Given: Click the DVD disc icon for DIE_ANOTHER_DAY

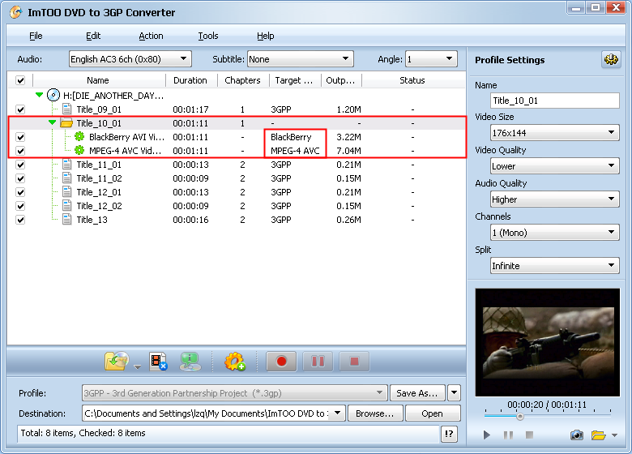Looking at the screenshot, I should (53, 95).
